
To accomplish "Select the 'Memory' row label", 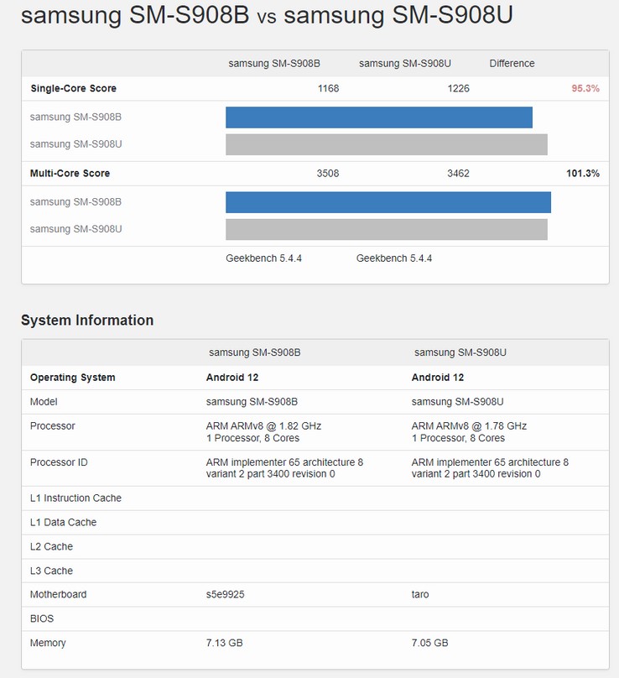I will pos(48,643).
